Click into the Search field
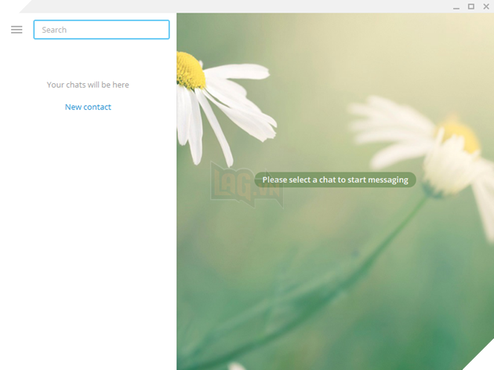 101,30
